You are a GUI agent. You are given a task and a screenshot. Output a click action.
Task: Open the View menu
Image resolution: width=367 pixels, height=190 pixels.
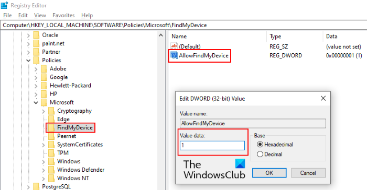point(40,15)
